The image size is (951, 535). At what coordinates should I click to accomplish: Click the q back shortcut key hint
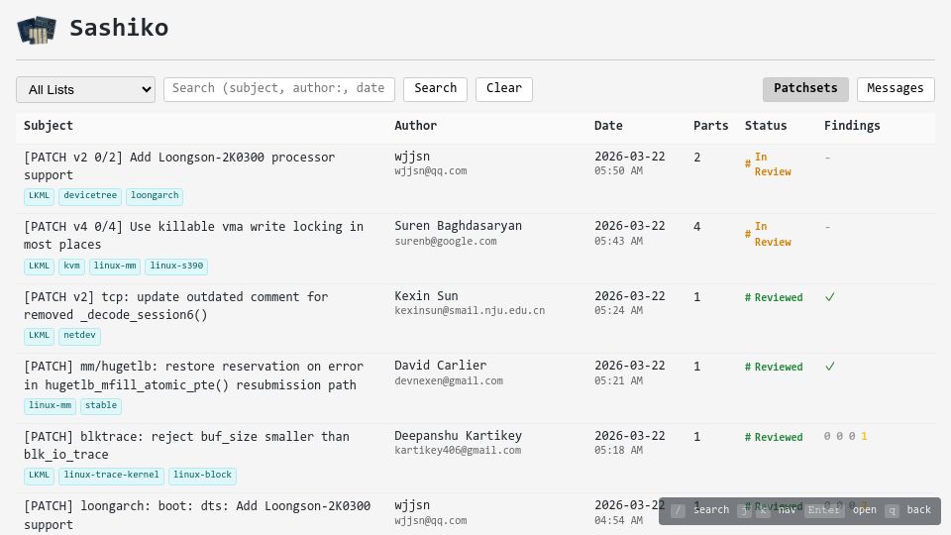pyautogui.click(x=892, y=511)
